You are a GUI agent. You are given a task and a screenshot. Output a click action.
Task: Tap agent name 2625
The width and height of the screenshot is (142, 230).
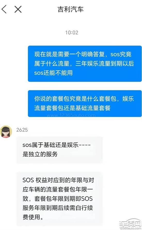coord(22,130)
